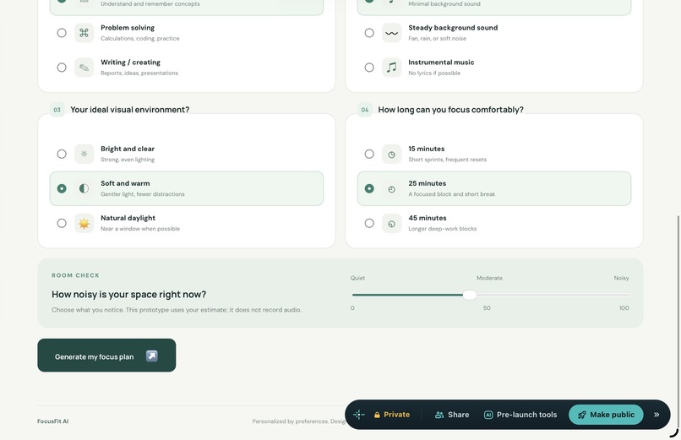Click 'Short sprints, frequent resets' description
The width and height of the screenshot is (681, 440).
(x=447, y=160)
